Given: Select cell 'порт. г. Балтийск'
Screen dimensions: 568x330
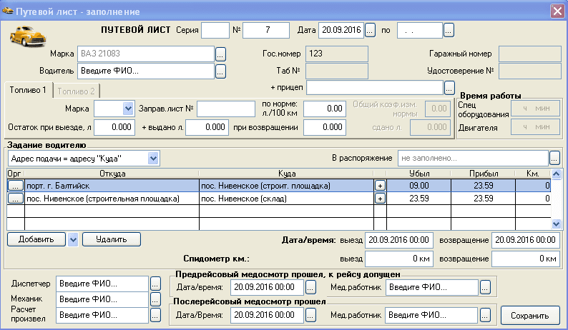Looking at the screenshot, I should (112, 186).
